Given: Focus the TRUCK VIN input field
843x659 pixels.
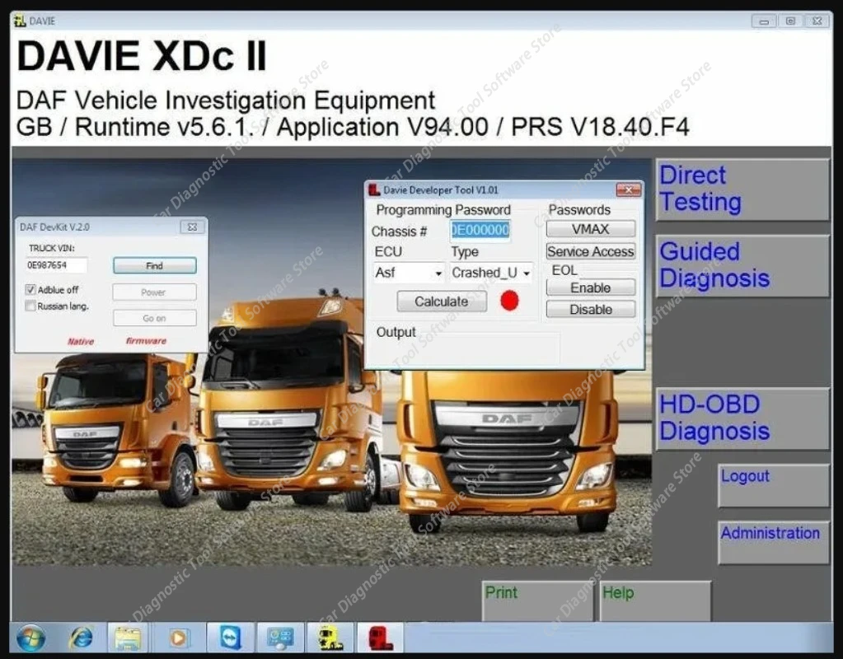Looking at the screenshot, I should (x=56, y=265).
